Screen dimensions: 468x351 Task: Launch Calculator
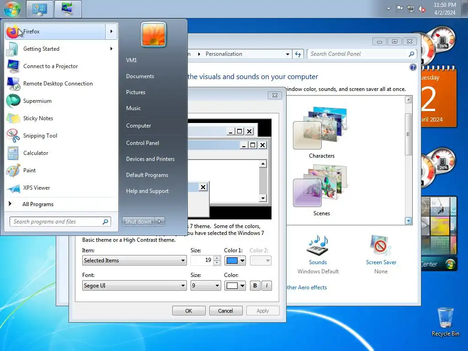click(x=61, y=153)
